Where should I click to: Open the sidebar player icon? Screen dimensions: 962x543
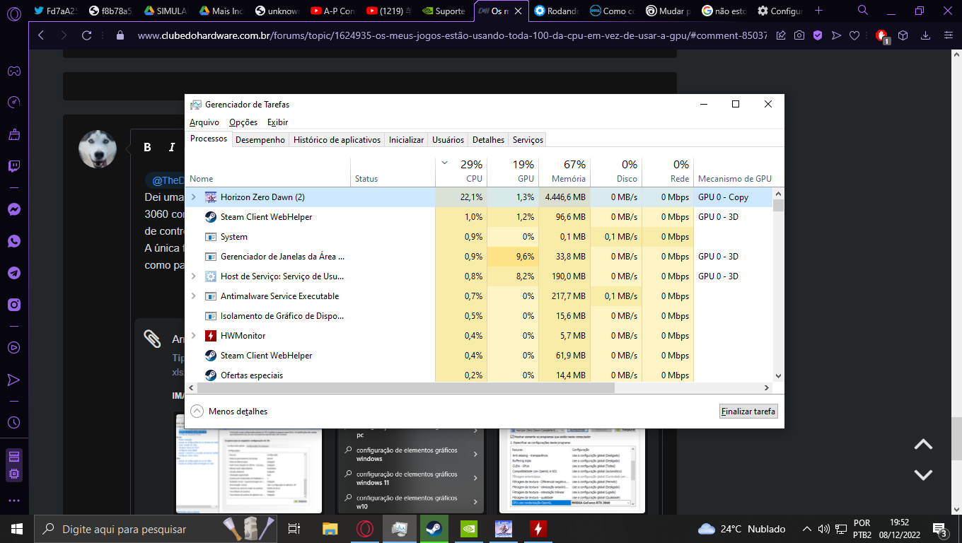point(13,347)
